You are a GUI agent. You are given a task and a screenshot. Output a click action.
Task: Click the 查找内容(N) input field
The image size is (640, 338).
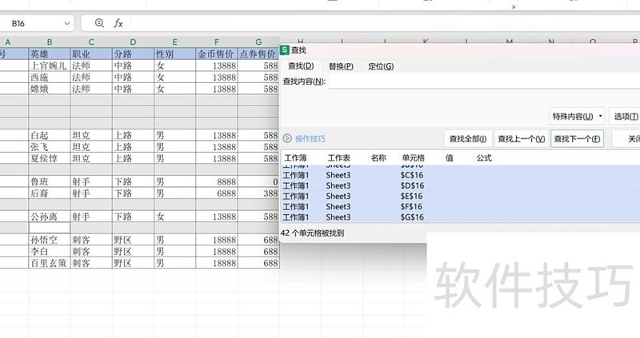click(x=484, y=82)
